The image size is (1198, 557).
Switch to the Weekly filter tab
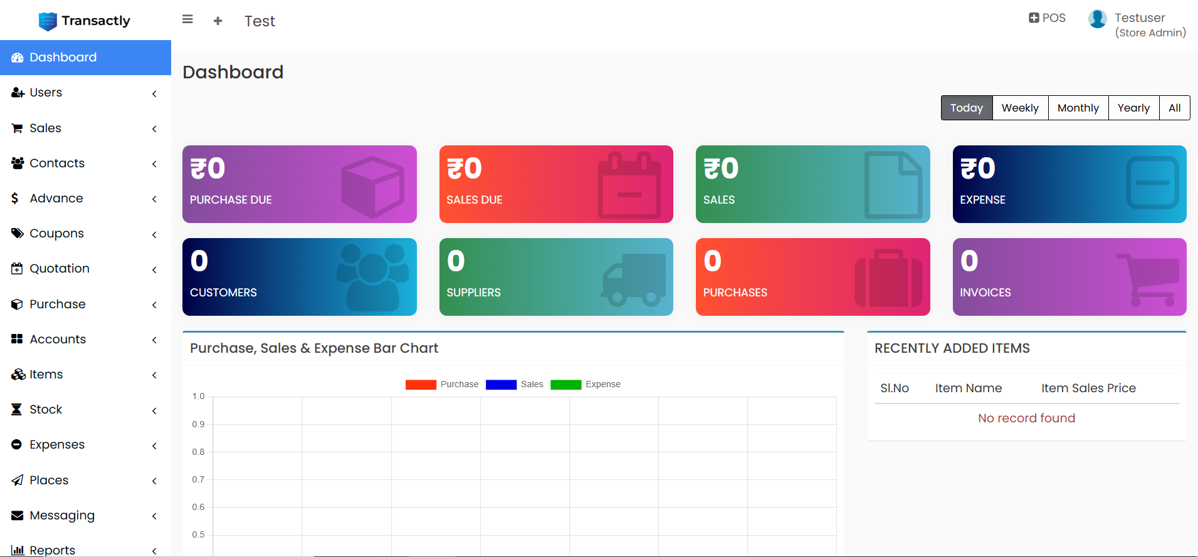[x=1020, y=108]
